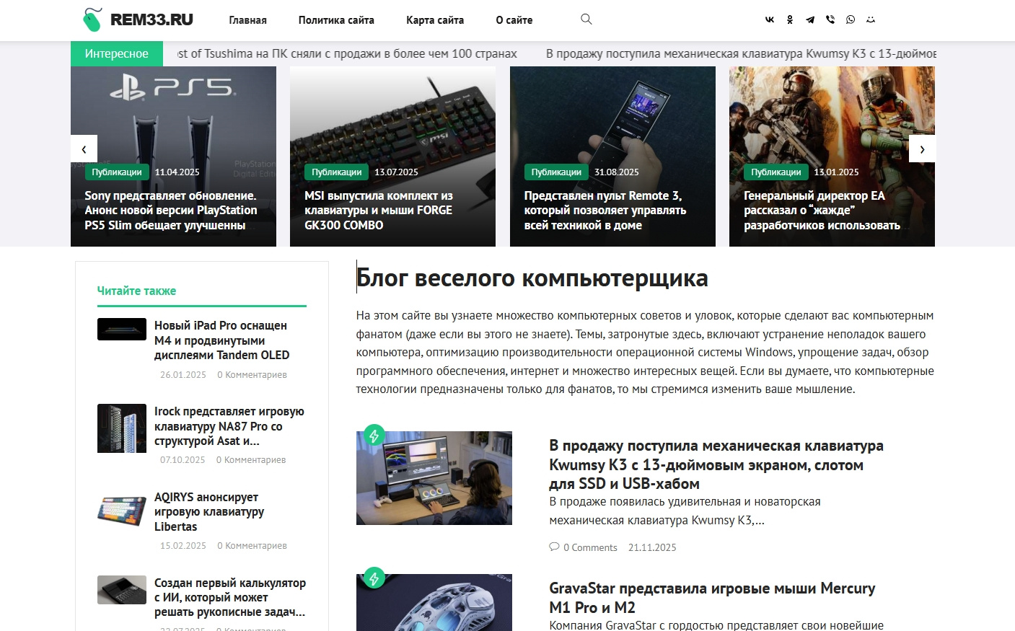Image resolution: width=1015 pixels, height=631 pixels.
Task: Click the Viber phone icon
Action: (830, 20)
